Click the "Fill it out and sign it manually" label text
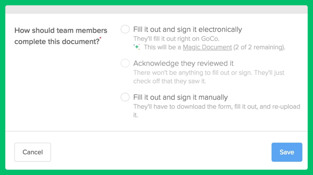The image size is (313, 175). tap(180, 97)
